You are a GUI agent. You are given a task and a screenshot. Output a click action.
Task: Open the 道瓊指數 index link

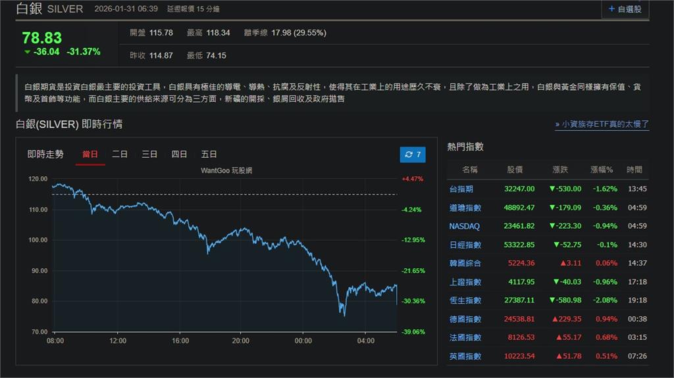coord(465,208)
